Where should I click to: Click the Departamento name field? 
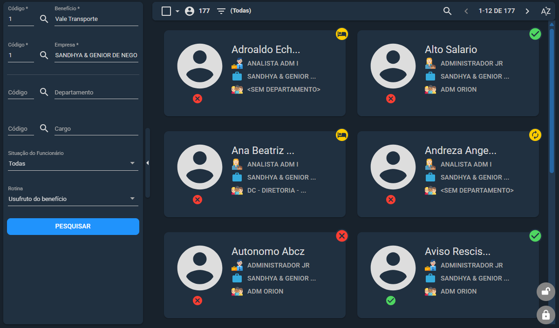point(96,93)
